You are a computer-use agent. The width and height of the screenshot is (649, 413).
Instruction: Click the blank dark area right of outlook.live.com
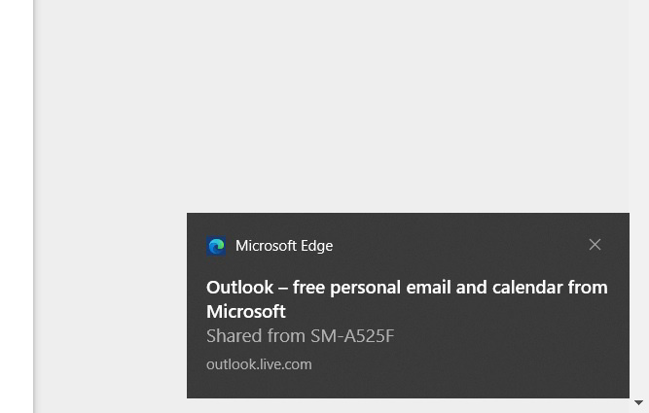(x=467, y=365)
